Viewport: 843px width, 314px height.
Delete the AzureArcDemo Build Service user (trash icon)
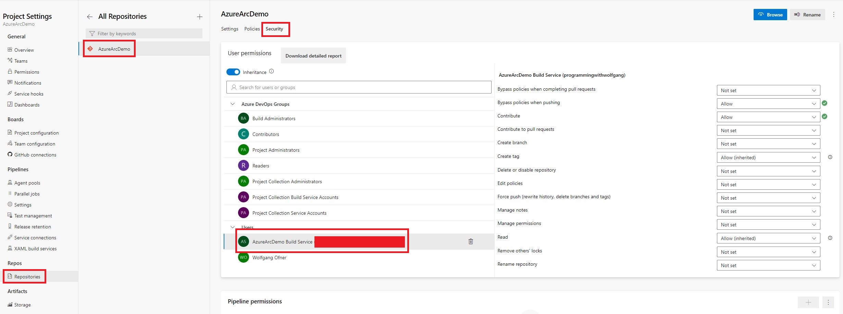click(x=471, y=241)
